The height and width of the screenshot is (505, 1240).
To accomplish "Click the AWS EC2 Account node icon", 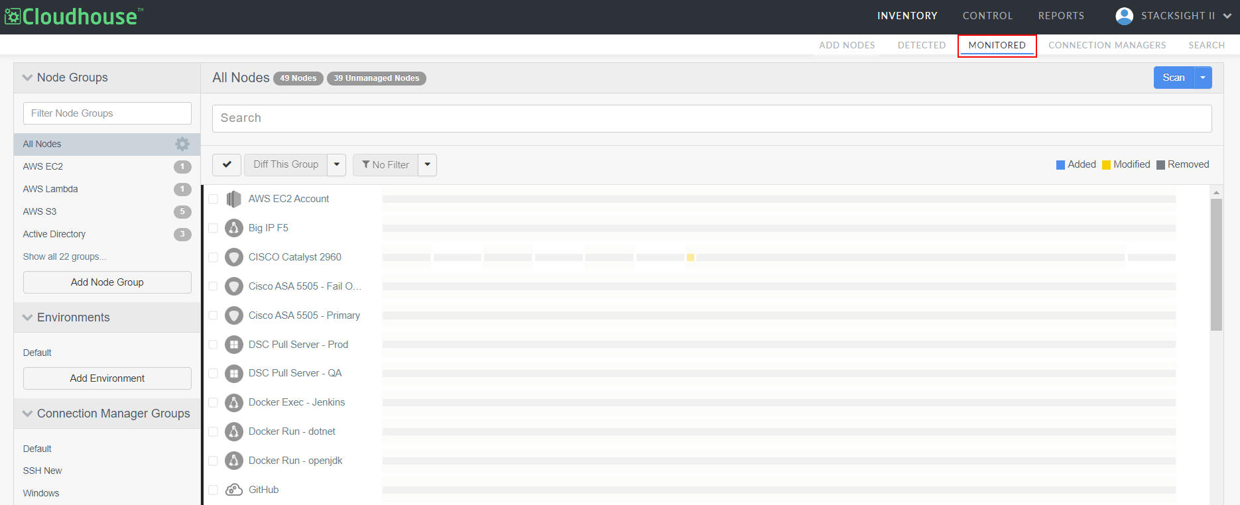I will (233, 199).
